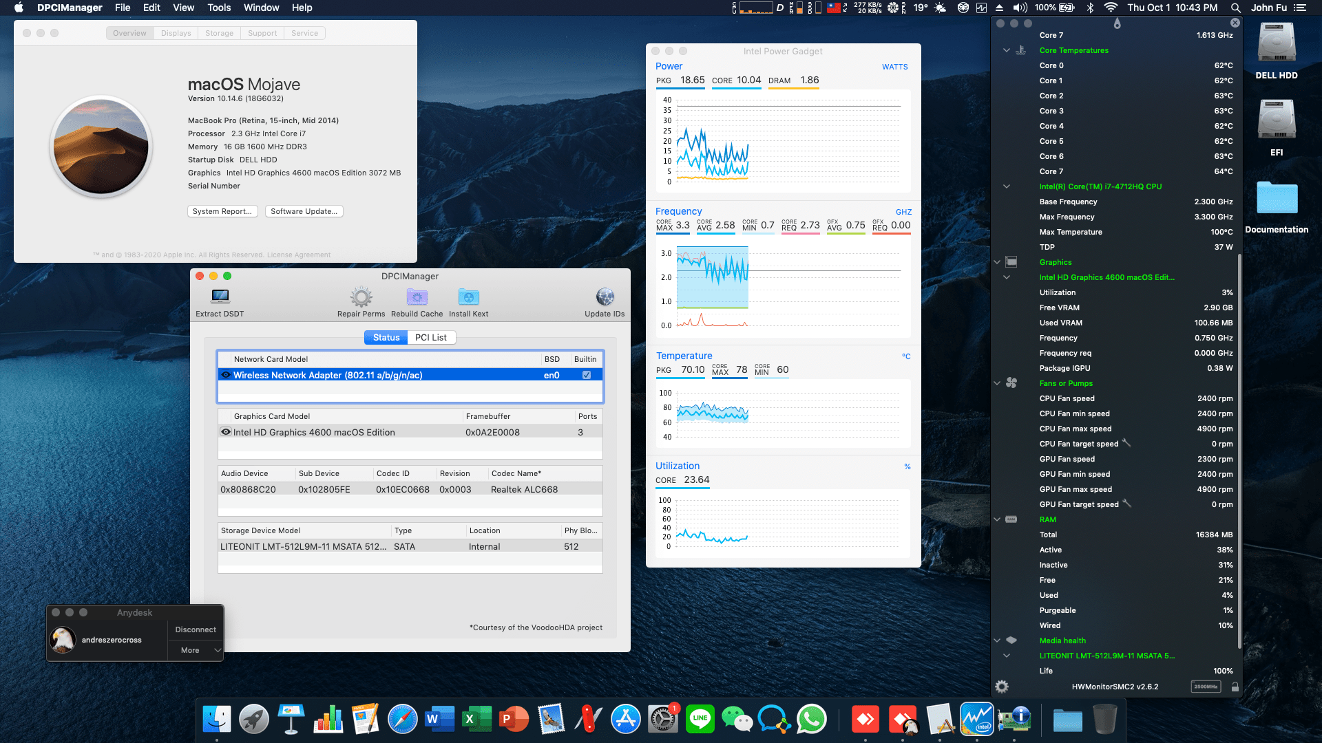Collapse the Graphics section in HWMonitor
This screenshot has height=743, width=1322.
(997, 262)
